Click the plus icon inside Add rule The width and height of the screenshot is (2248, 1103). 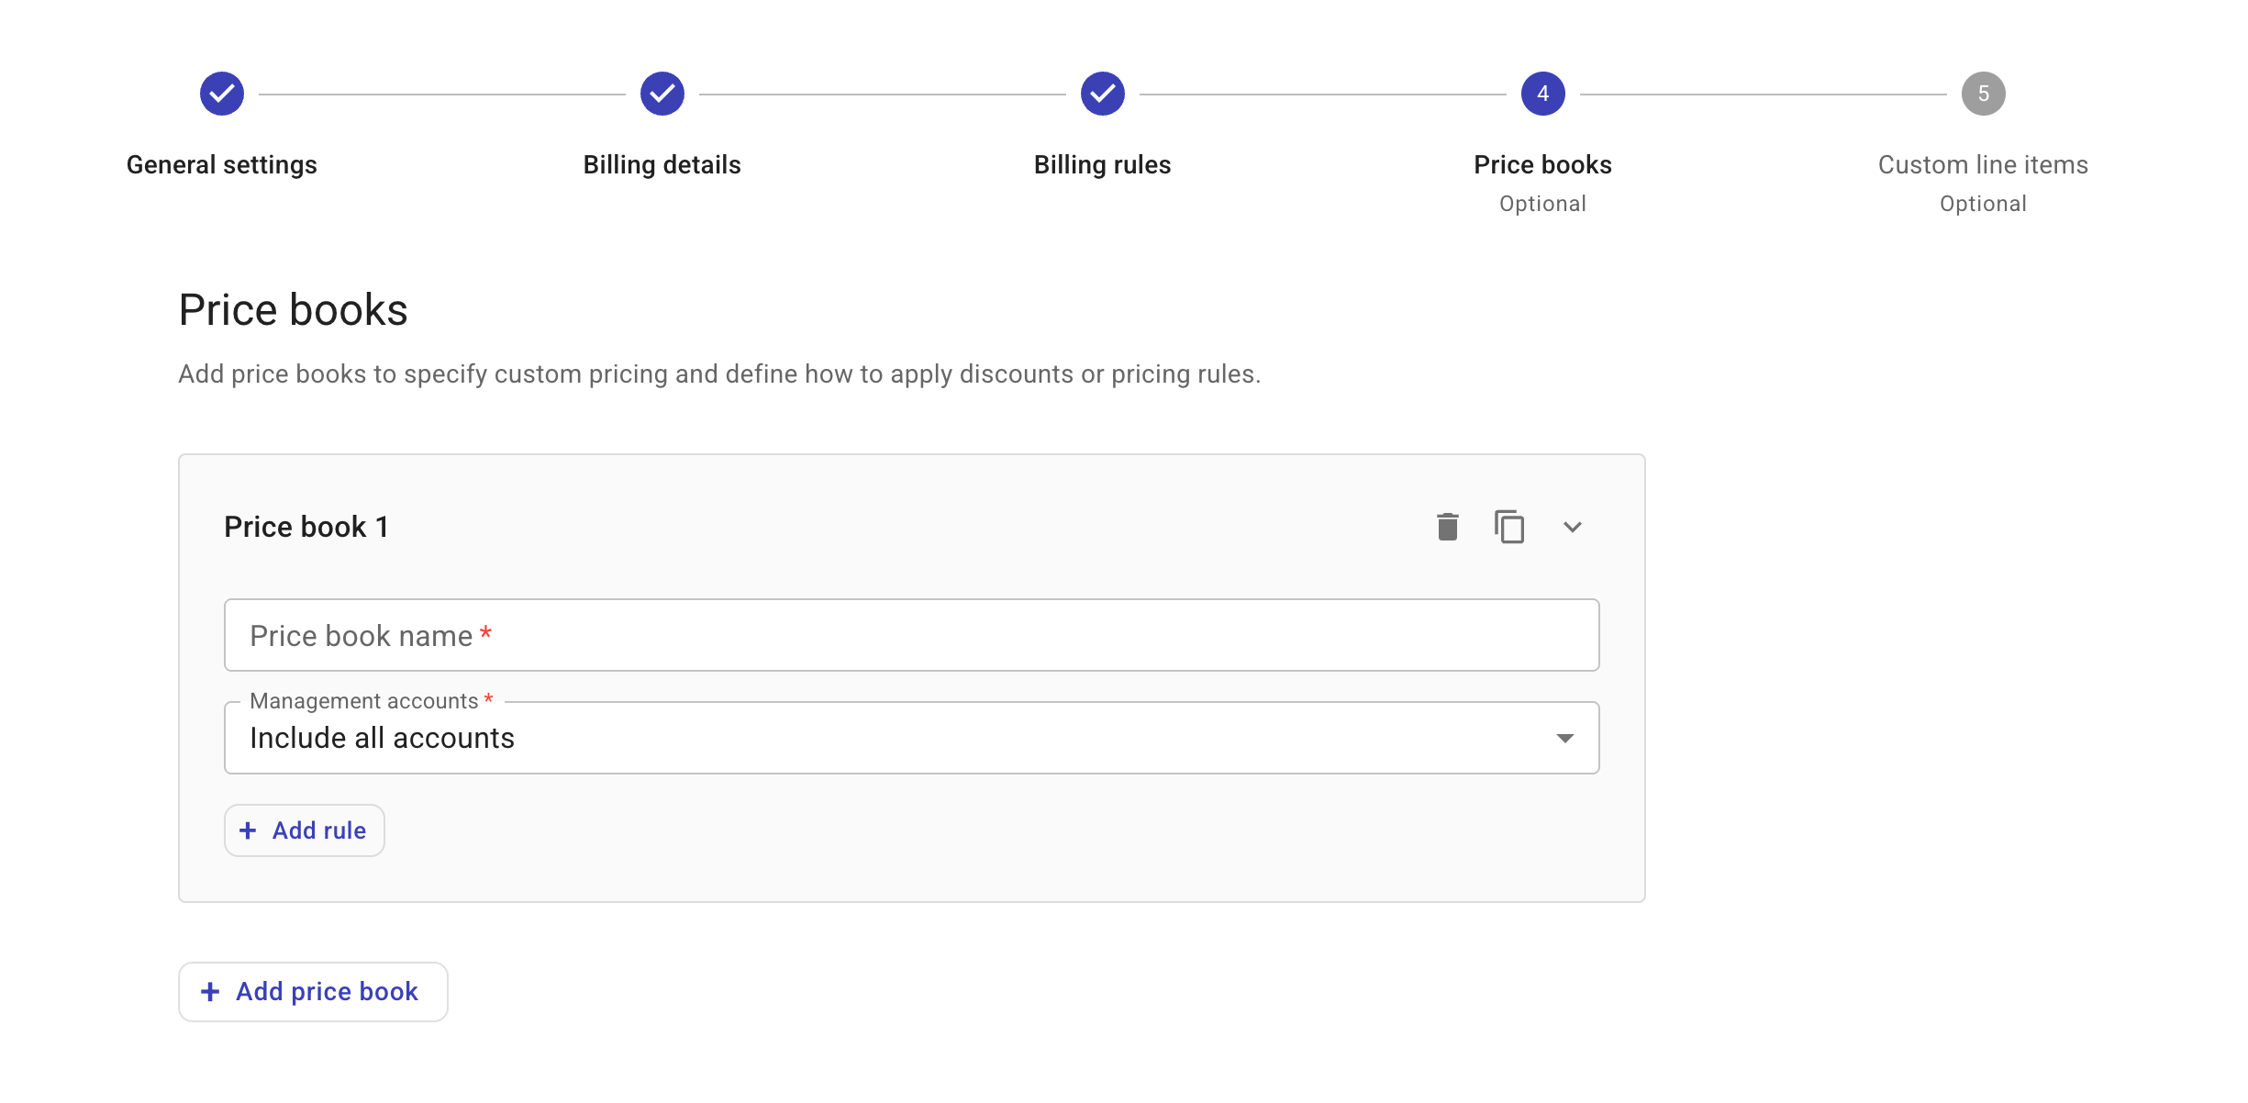point(247,830)
